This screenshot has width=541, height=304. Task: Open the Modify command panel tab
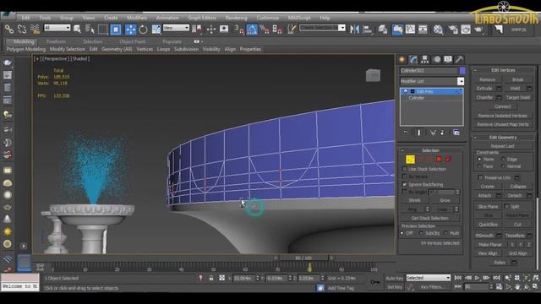coord(413,59)
